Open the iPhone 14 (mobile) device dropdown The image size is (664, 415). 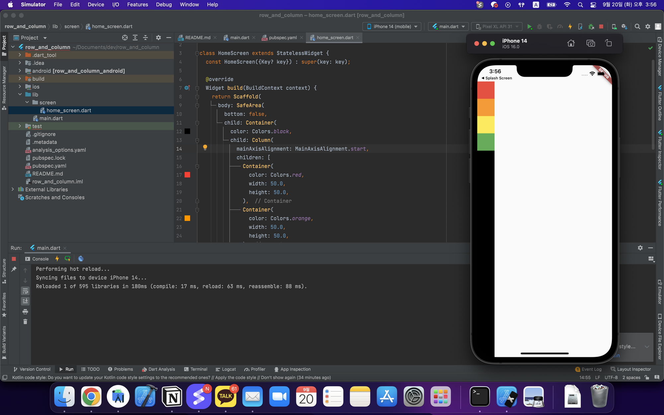(x=392, y=27)
